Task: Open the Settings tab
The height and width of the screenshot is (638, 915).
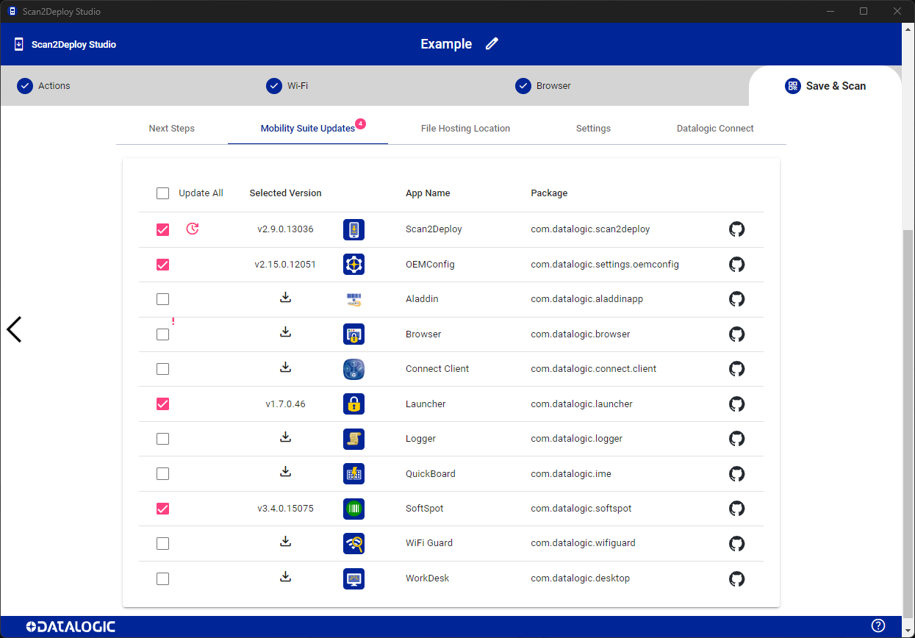Action: (593, 128)
